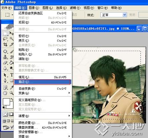Open the 样式 (style) dropdown showing 正常

[x=114, y=15]
